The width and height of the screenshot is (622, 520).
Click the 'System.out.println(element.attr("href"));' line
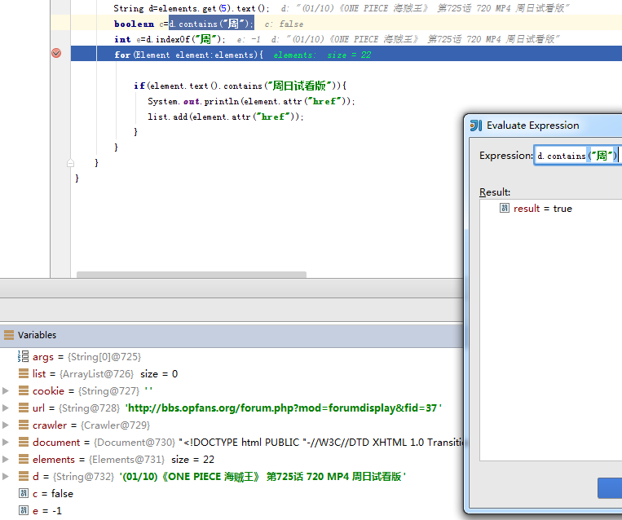tap(252, 101)
